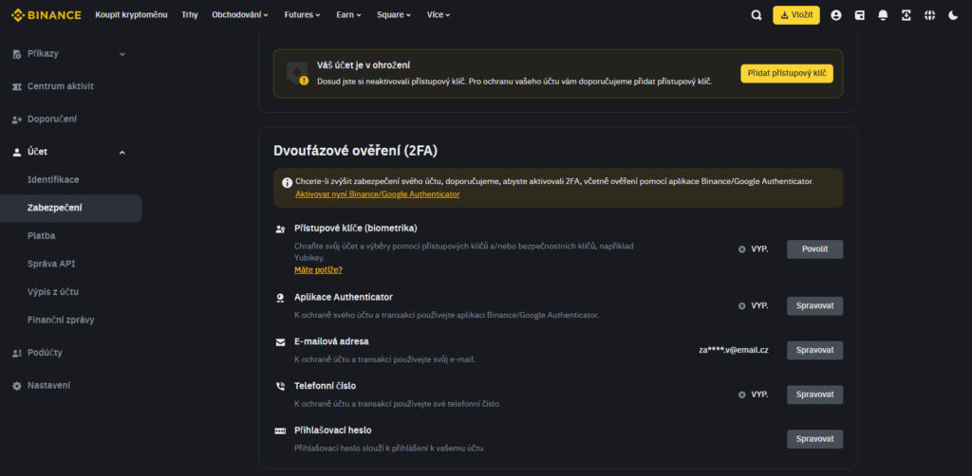Open Koupit kryptoměnu in top nav
Viewport: 972px width, 476px height.
(x=131, y=15)
